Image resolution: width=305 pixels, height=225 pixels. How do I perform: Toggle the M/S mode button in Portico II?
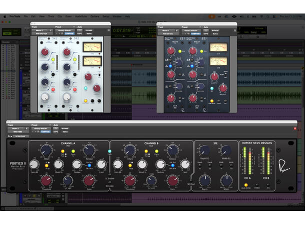(268, 185)
